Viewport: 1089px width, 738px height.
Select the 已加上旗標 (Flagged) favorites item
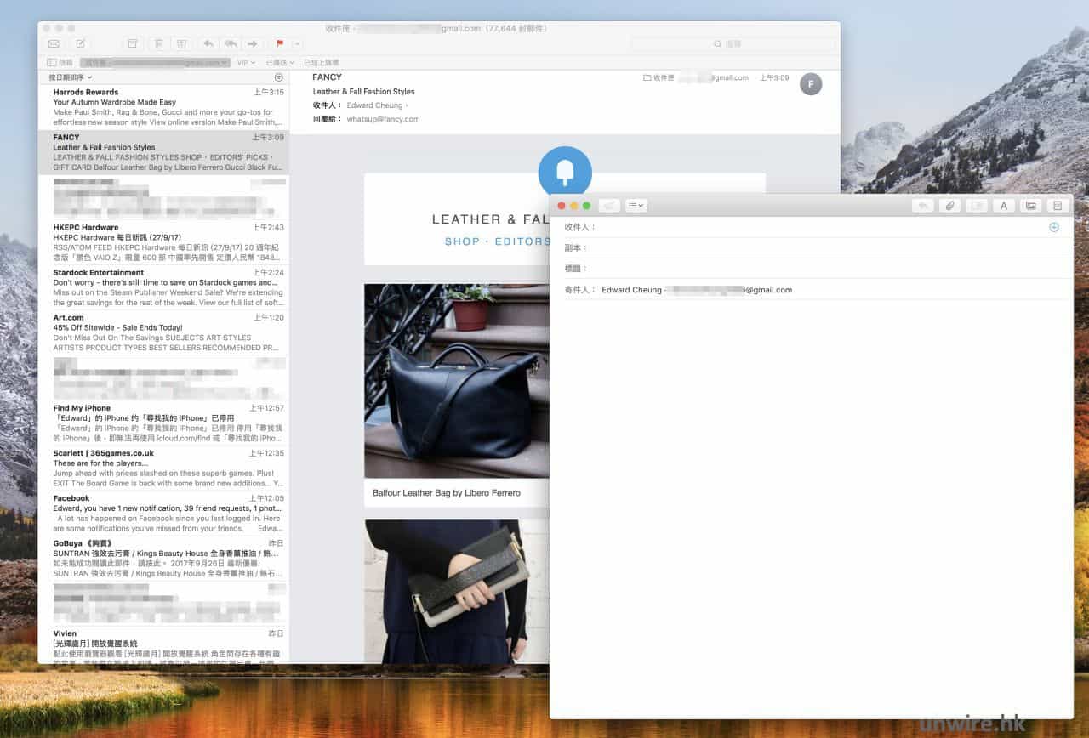[321, 63]
